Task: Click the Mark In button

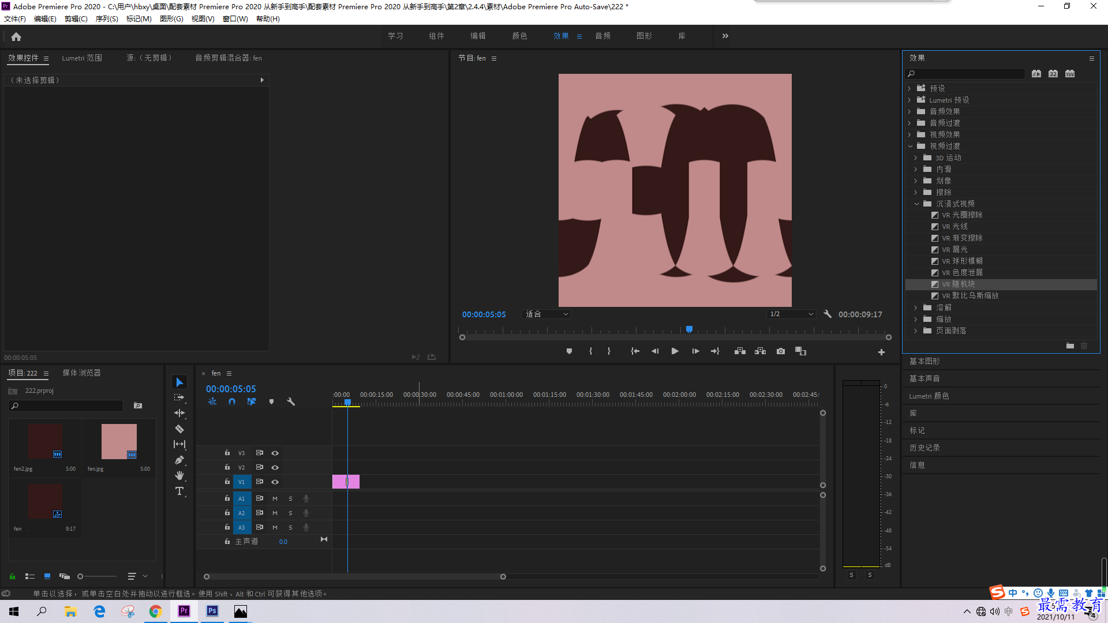Action: pos(590,351)
